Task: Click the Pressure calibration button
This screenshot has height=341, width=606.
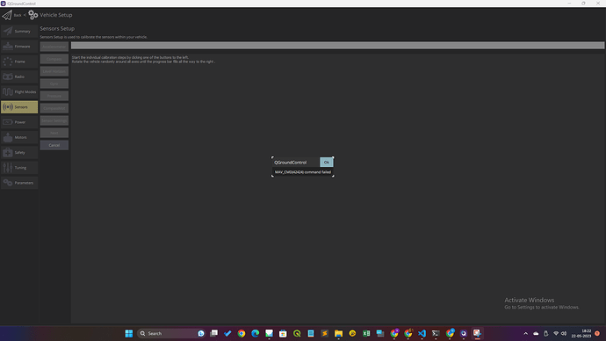Action: pos(54,96)
